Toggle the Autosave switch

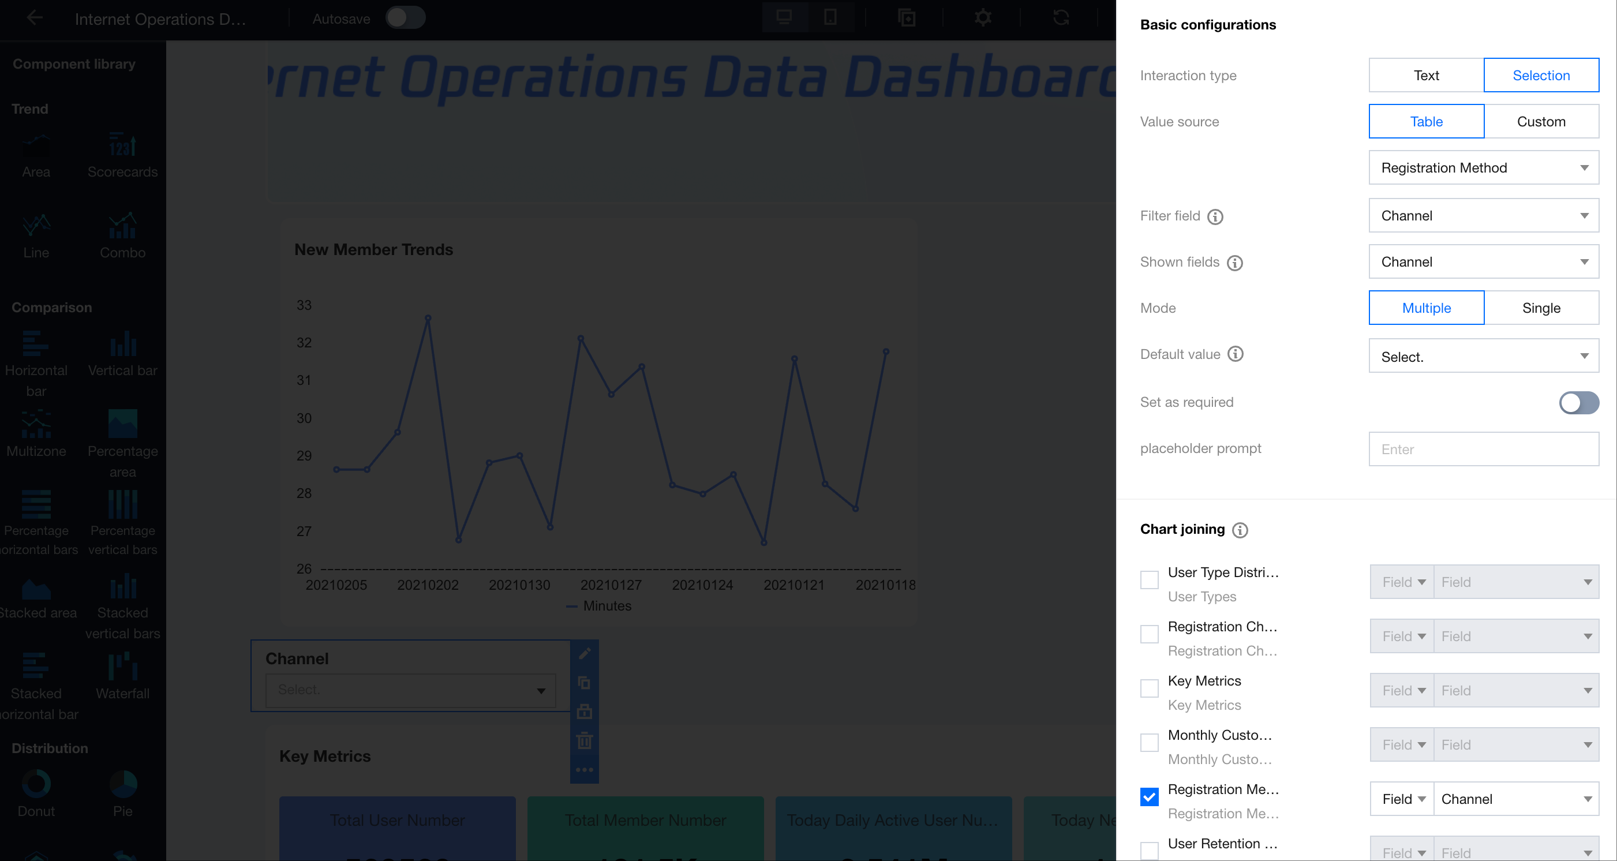pyautogui.click(x=405, y=17)
